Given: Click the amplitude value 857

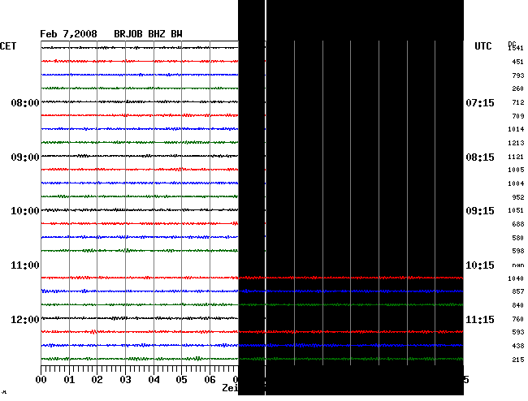Looking at the screenshot, I should pos(518,291).
